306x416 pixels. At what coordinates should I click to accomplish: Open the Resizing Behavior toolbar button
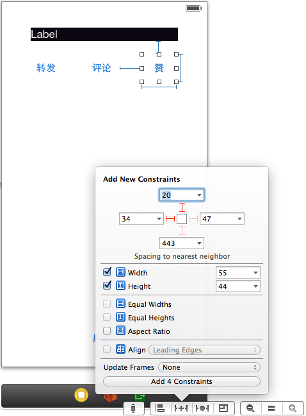[x=223, y=408]
